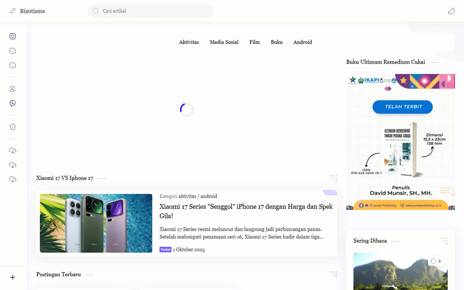Image resolution: width=464 pixels, height=290 pixels.
Task: Click the Xiaomi 17 VS Iphone 17 heading
Action: click(x=64, y=178)
